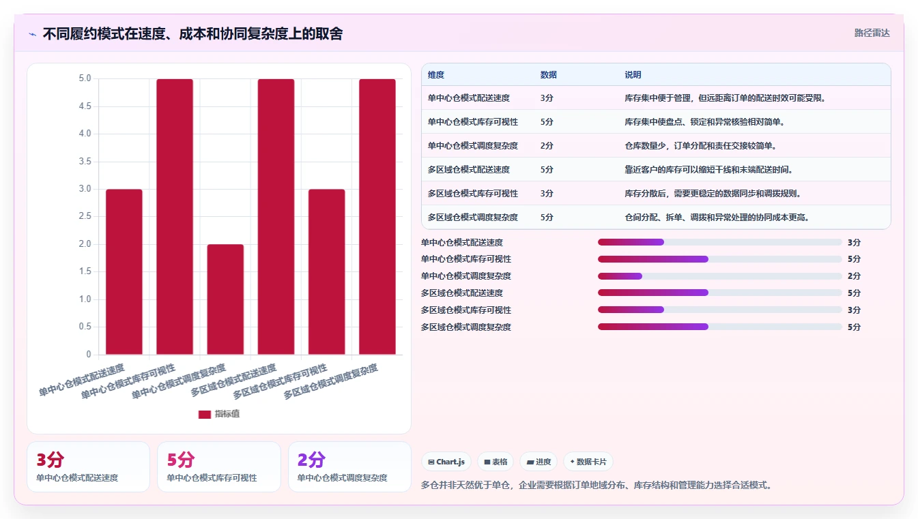Click the chart bar for 多区域仓模式调度复杂度
This screenshot has height=519, width=918.
(377, 217)
